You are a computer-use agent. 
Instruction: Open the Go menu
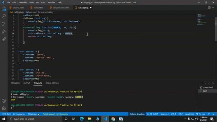coord(37,2)
